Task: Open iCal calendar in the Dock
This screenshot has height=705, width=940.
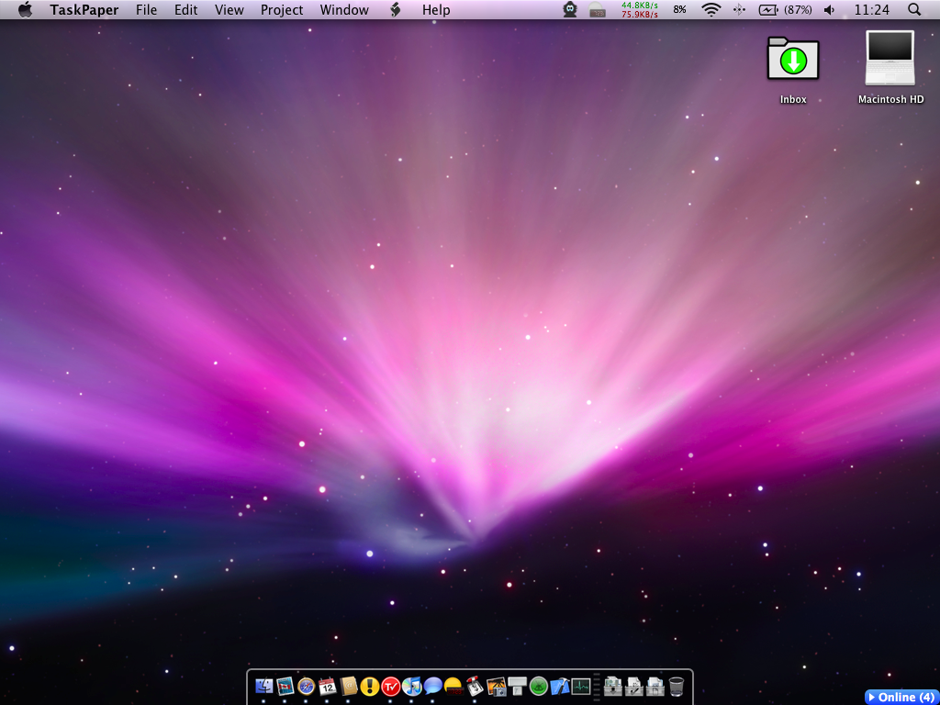Action: 327,686
